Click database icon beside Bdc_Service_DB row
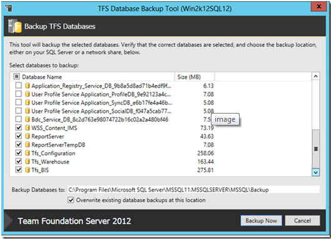This screenshot has height=239, width=331. click(x=28, y=119)
